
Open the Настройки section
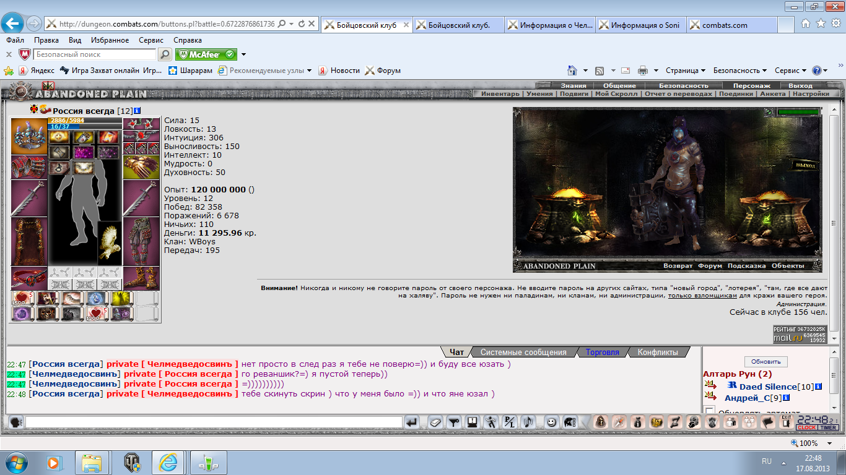pos(811,94)
